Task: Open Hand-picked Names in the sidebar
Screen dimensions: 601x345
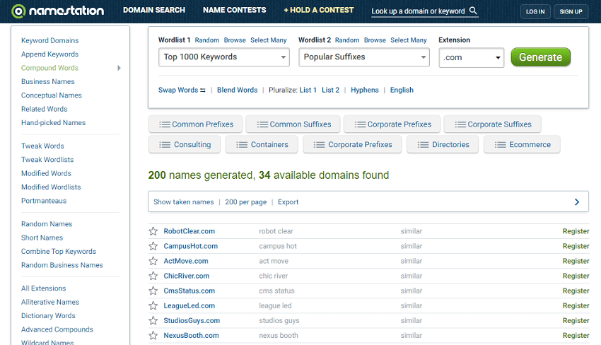Action: coord(53,123)
